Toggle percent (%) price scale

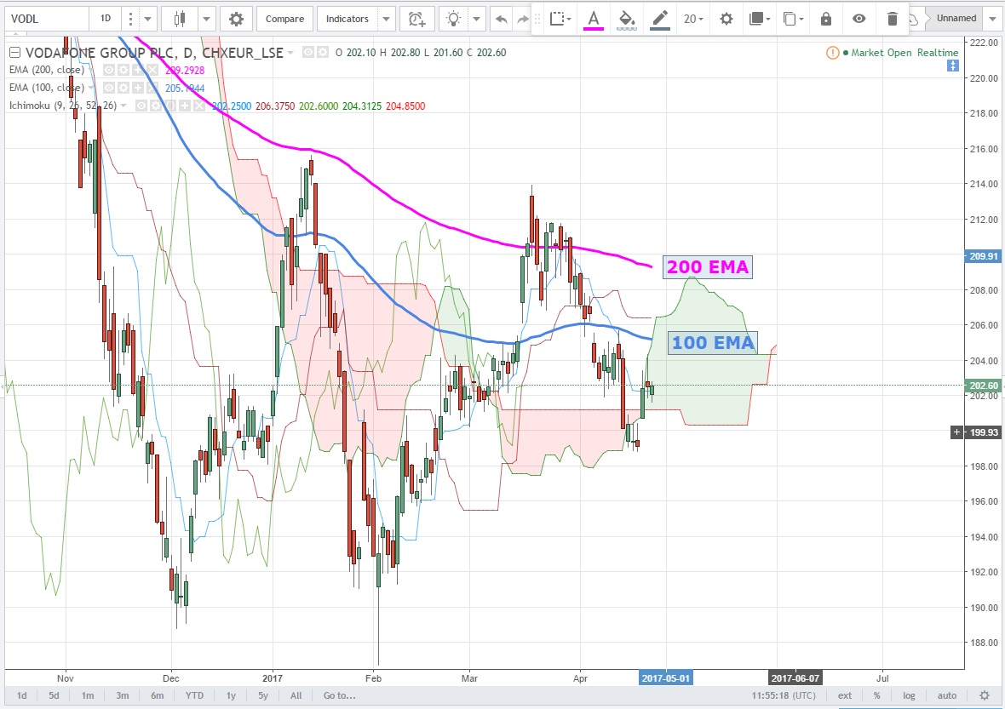(876, 695)
